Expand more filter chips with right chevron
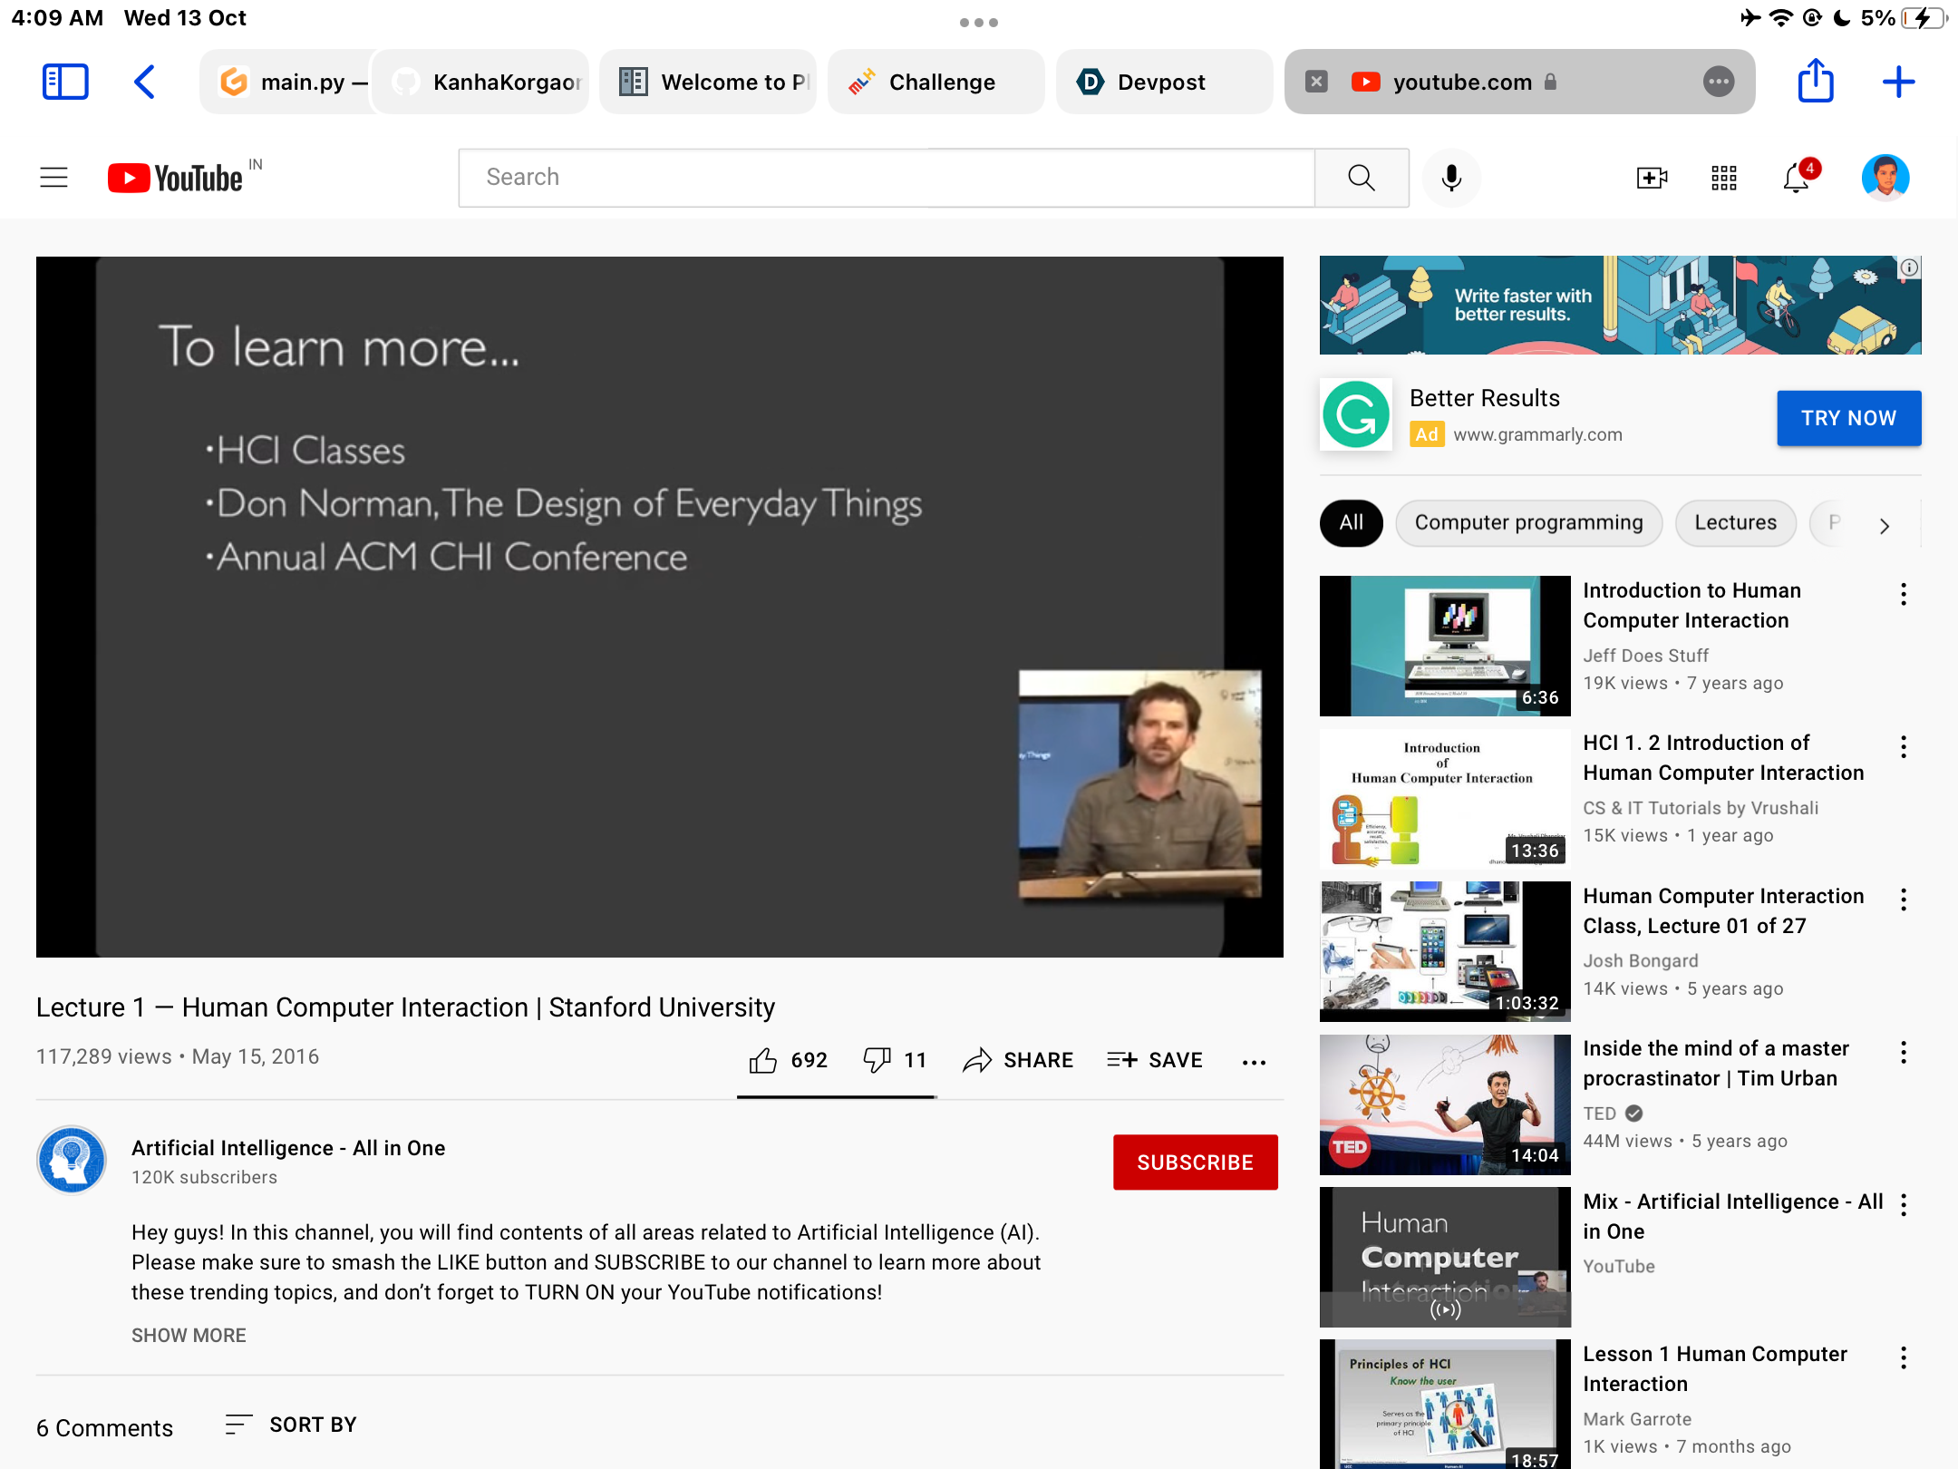1958x1469 pixels. (x=1885, y=525)
